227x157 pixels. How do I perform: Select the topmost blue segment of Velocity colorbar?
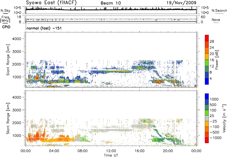[207, 96]
